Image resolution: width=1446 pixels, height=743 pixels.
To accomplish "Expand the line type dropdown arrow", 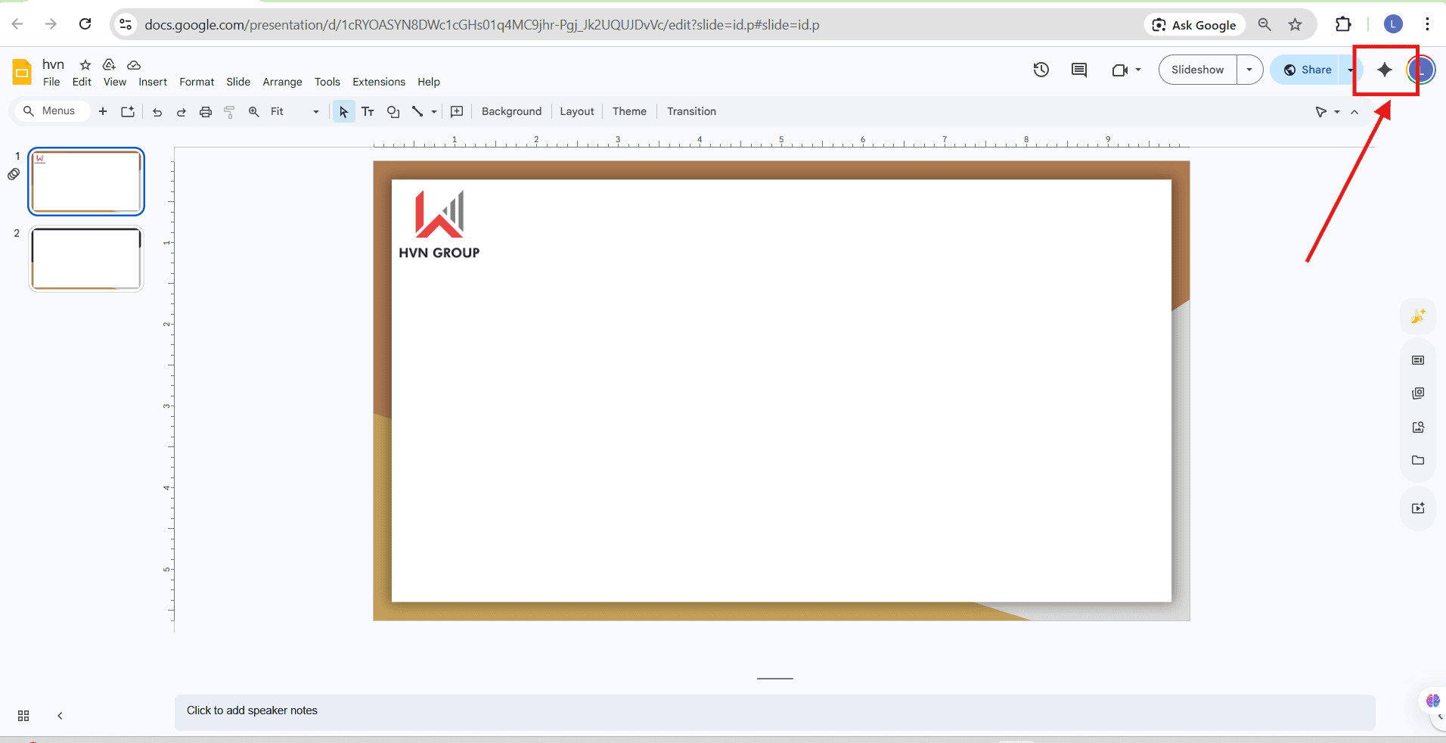I will 434,111.
